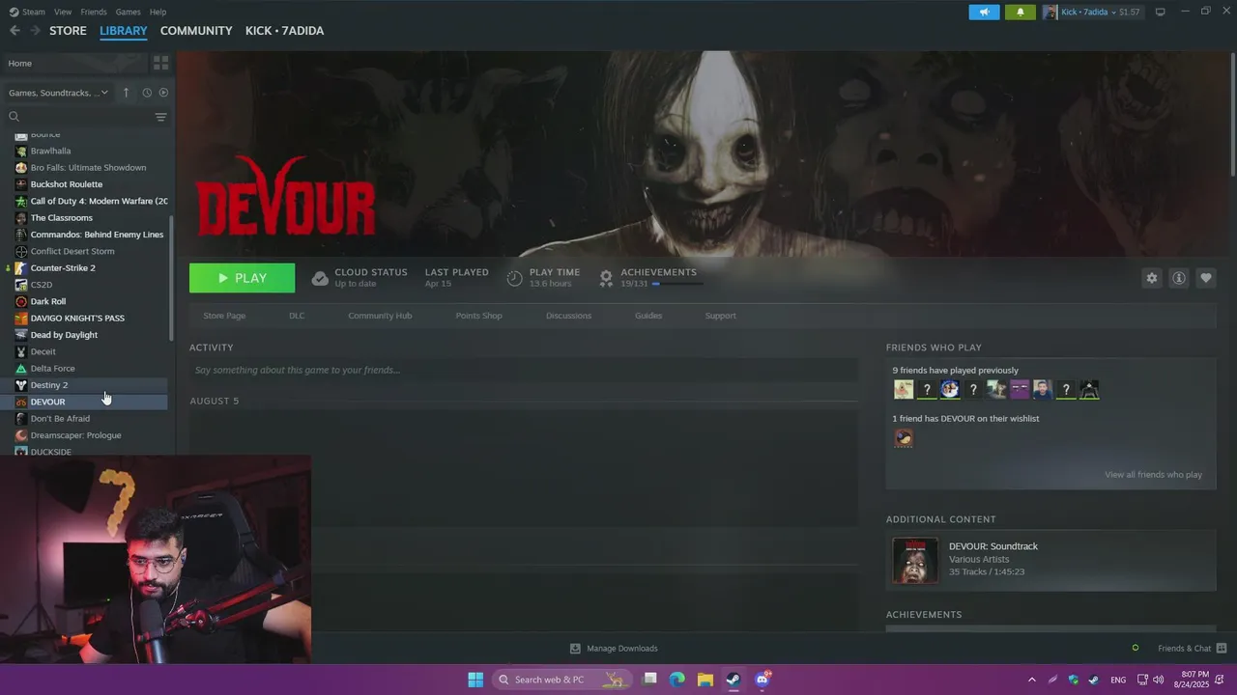Image resolution: width=1237 pixels, height=695 pixels.
Task: Click the achievements progress bar
Action: pos(677,284)
